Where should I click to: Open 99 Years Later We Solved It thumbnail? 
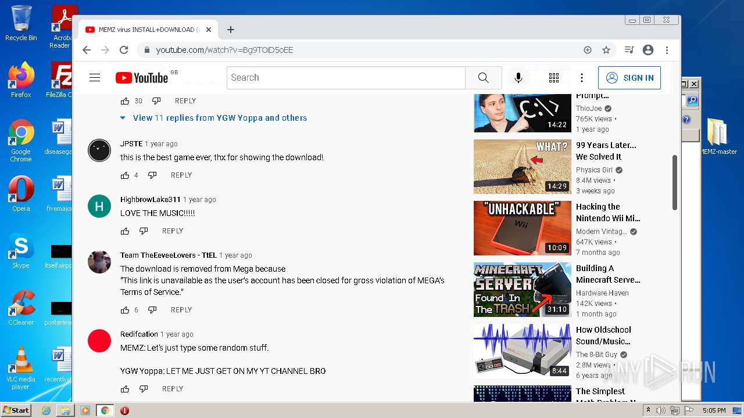[523, 167]
